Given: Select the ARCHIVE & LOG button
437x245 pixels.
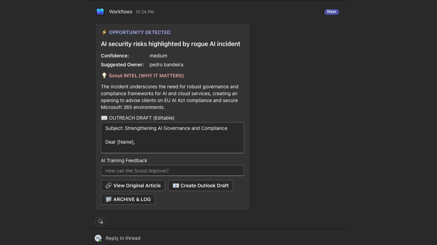Looking at the screenshot, I should tap(128, 199).
